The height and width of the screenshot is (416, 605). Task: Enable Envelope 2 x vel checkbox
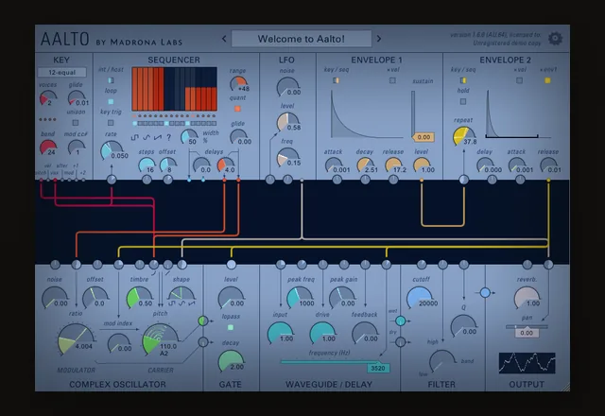click(519, 80)
